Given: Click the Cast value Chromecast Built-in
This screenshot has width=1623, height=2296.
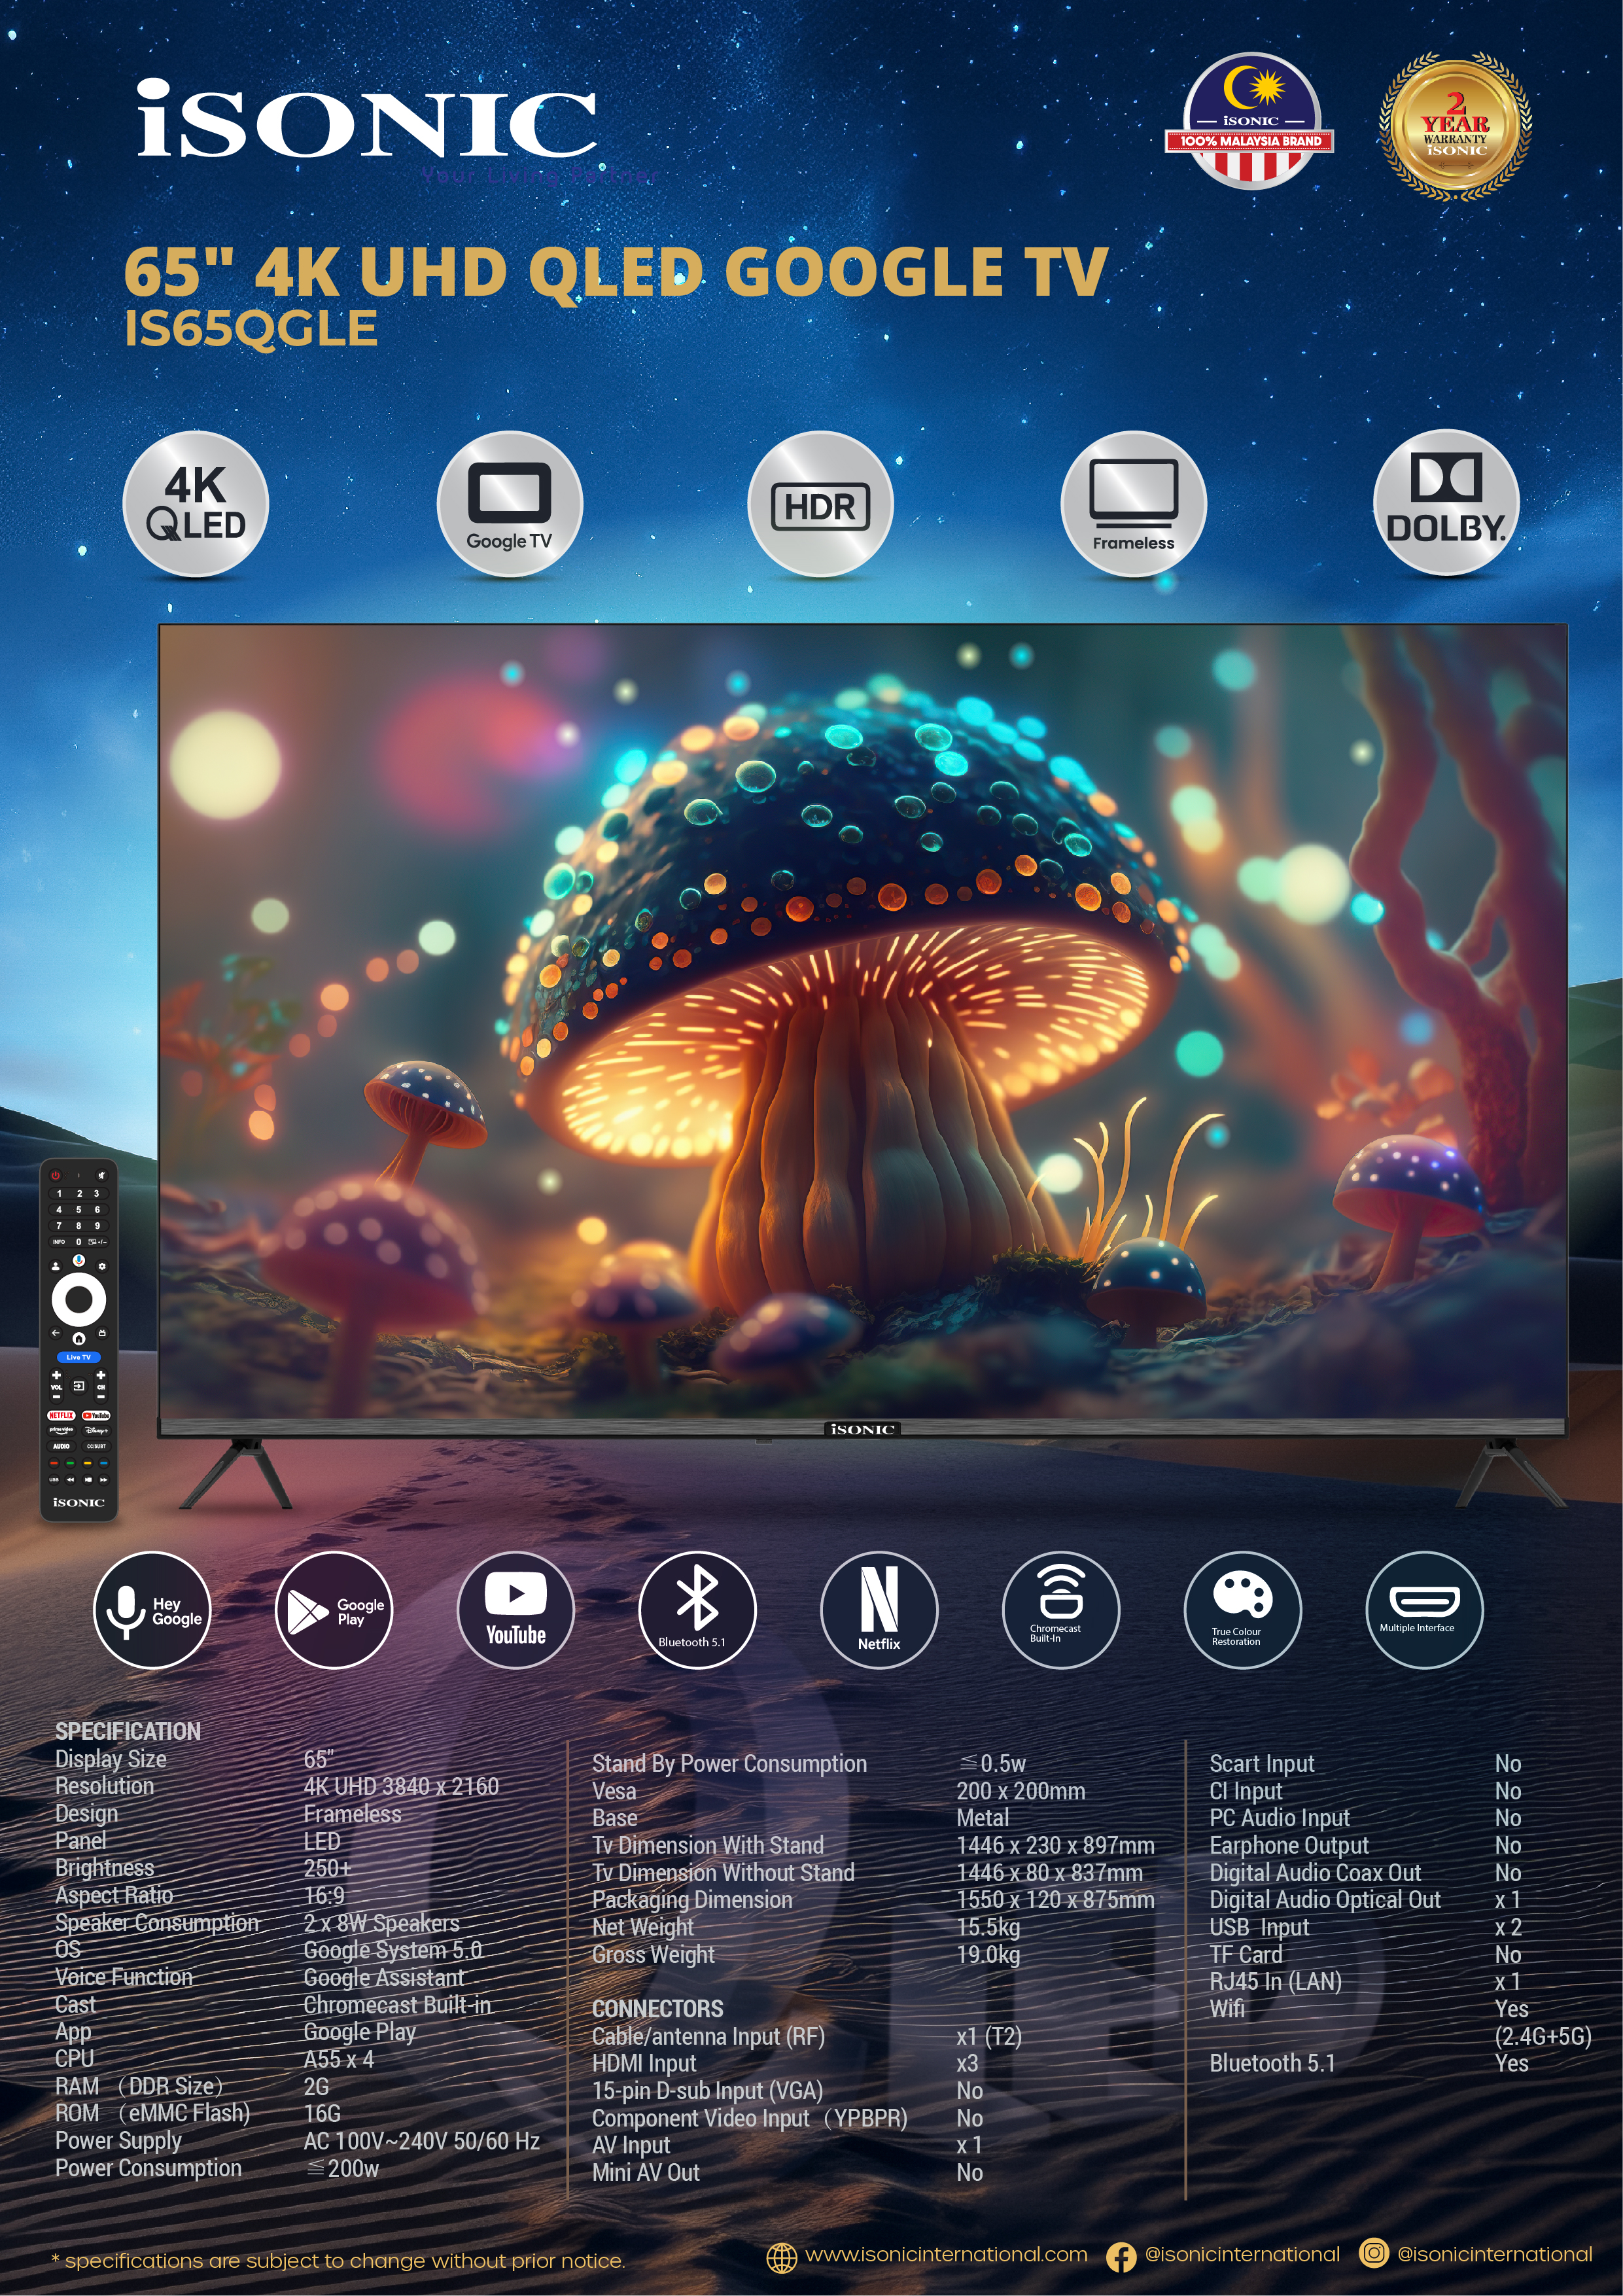Looking at the screenshot, I should (397, 2005).
